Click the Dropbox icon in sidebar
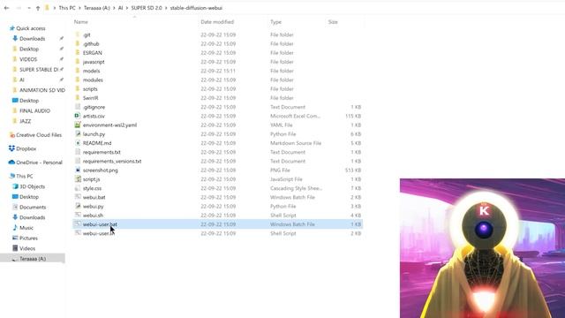This screenshot has width=565, height=318. point(11,148)
